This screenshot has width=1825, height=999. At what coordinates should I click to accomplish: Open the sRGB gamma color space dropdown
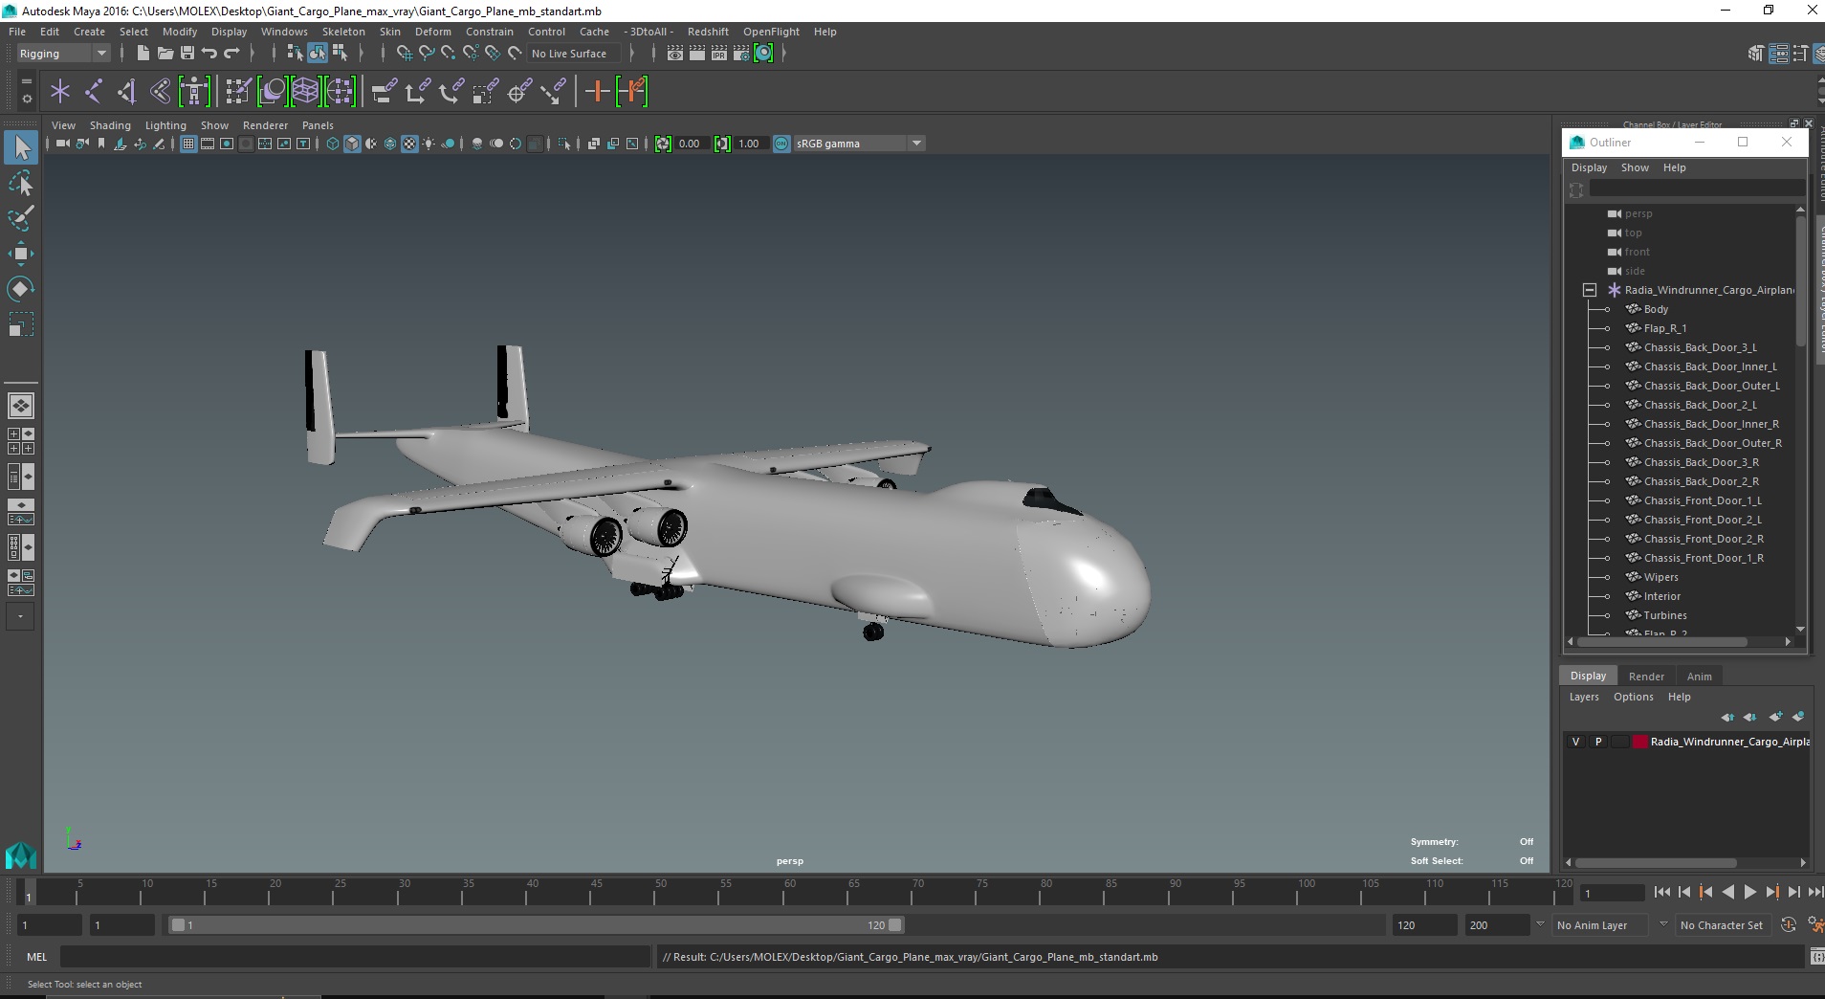(x=859, y=144)
